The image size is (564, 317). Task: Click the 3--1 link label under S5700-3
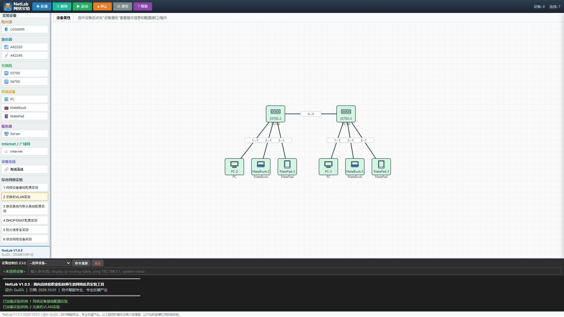tap(364, 140)
